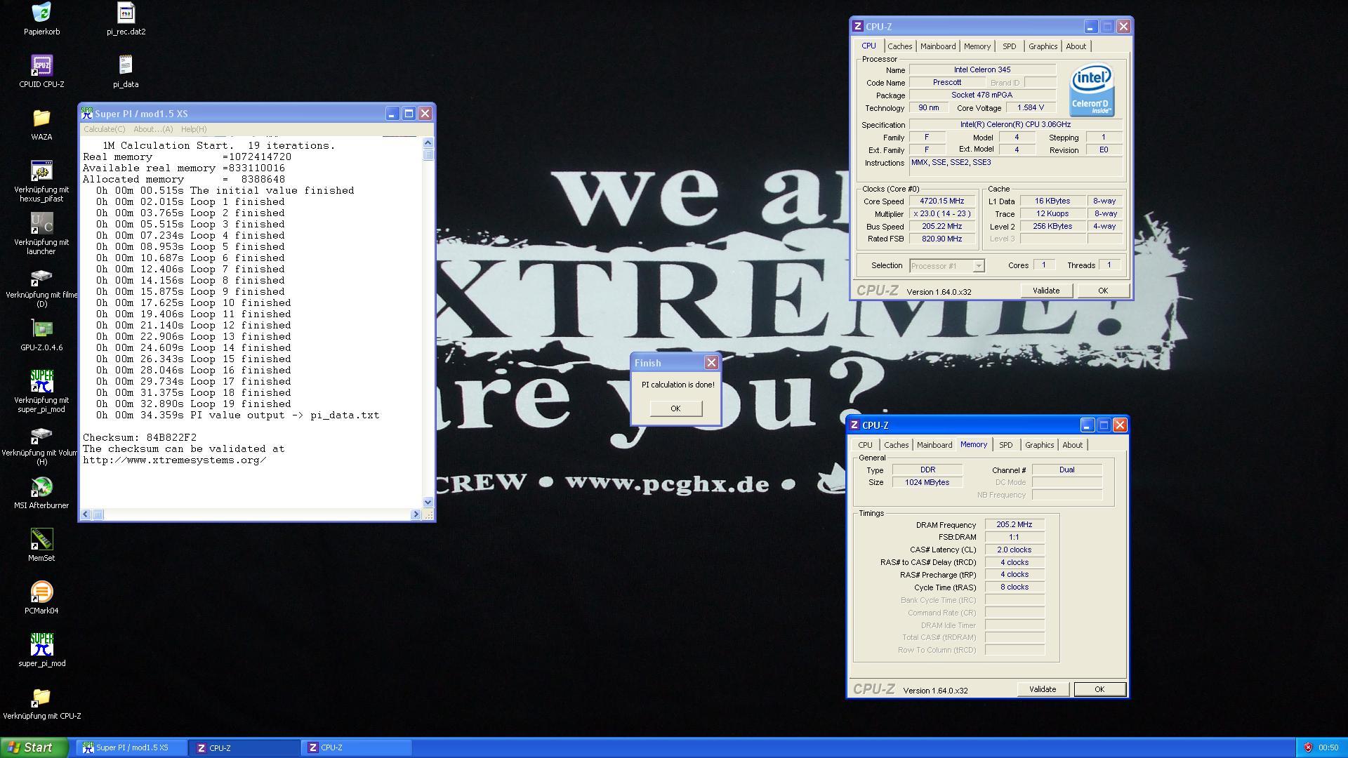Click the CAS# Latency 2.0 clocks value
The image size is (1348, 758).
[1015, 550]
